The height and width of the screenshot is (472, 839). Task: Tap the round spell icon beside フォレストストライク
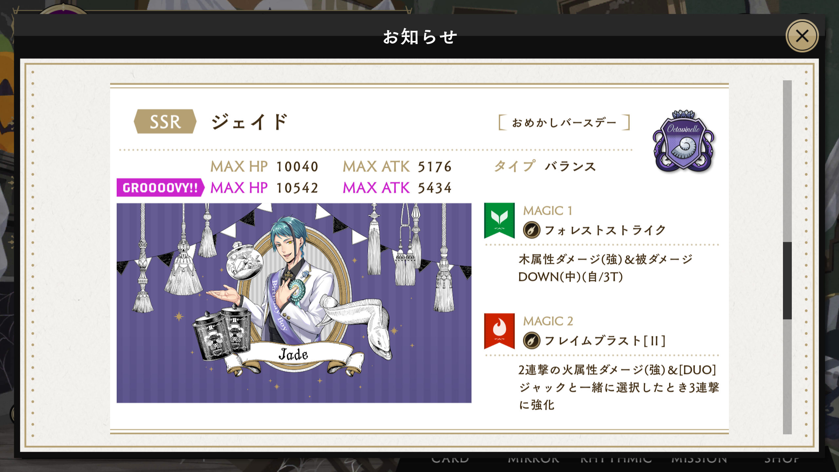(x=531, y=230)
